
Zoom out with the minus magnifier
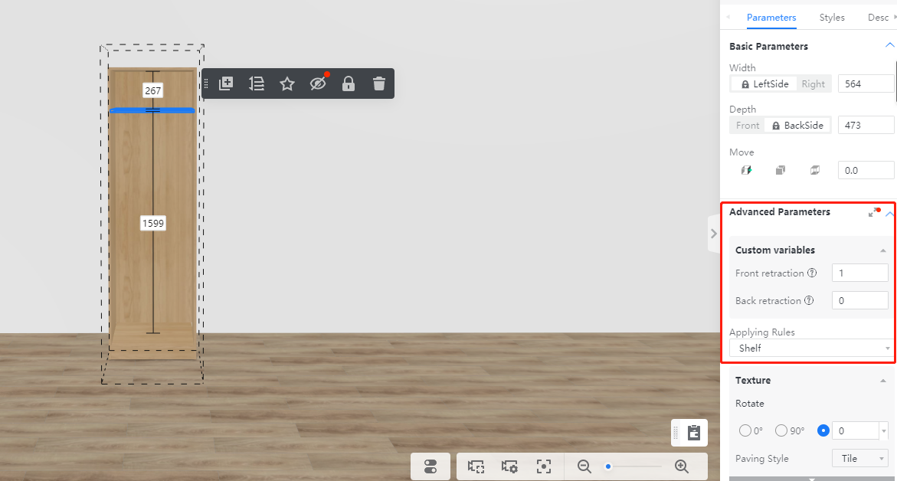(x=584, y=466)
